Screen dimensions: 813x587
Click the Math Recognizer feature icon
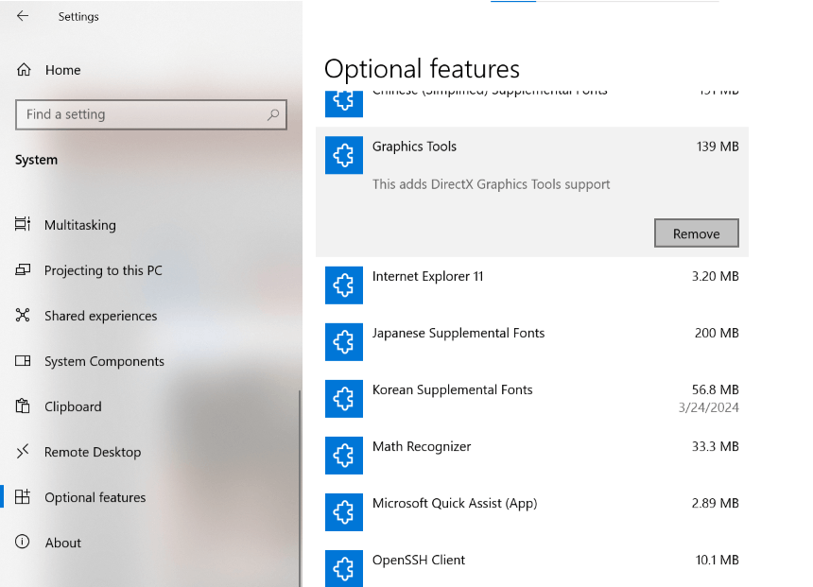pyautogui.click(x=344, y=456)
